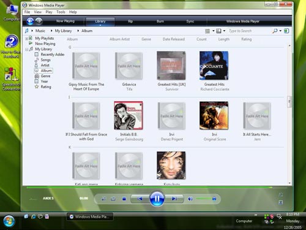
Task: Open the layout options dropdown arrow
Action: [x=213, y=31]
